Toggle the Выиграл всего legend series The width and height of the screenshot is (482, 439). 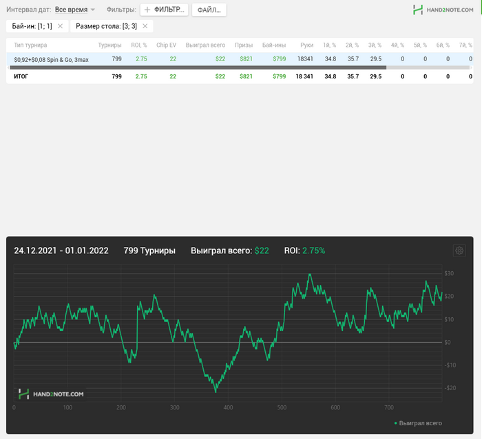coord(418,423)
